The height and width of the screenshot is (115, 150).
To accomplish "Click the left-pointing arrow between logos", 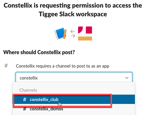I will 73,31.
